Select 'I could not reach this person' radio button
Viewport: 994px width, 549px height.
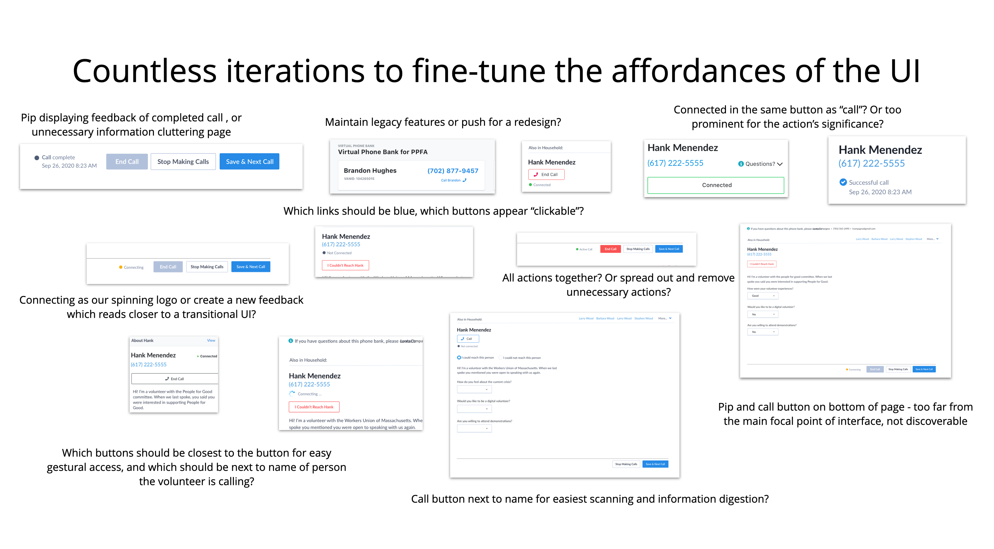pos(501,357)
